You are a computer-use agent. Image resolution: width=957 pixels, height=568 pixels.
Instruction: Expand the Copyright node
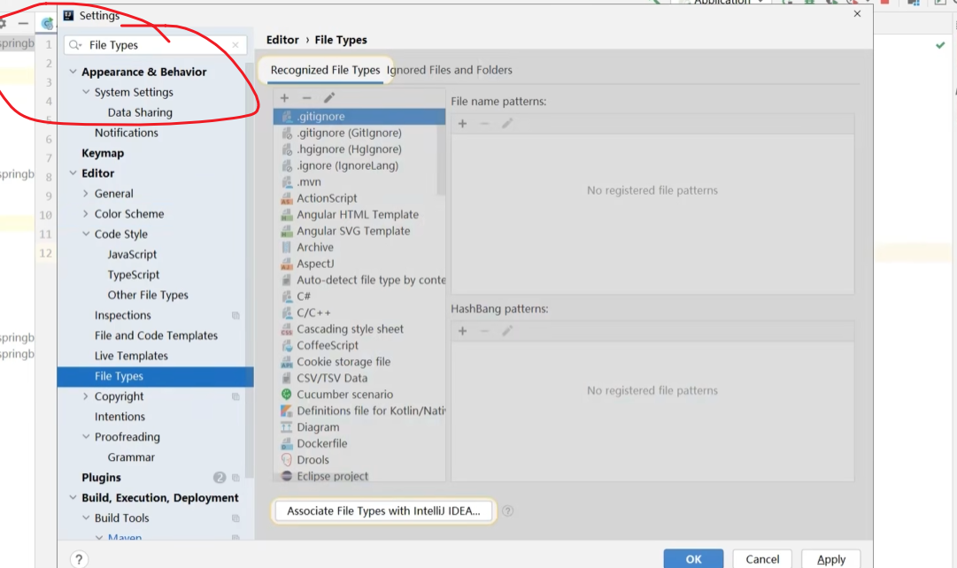pyautogui.click(x=86, y=396)
